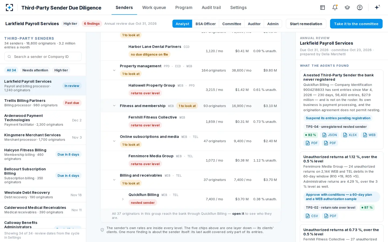
Task: Download the PDF next to CSV
Action: tap(330, 216)
